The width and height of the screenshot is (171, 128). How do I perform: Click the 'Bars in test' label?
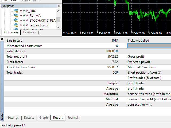tap(14, 41)
